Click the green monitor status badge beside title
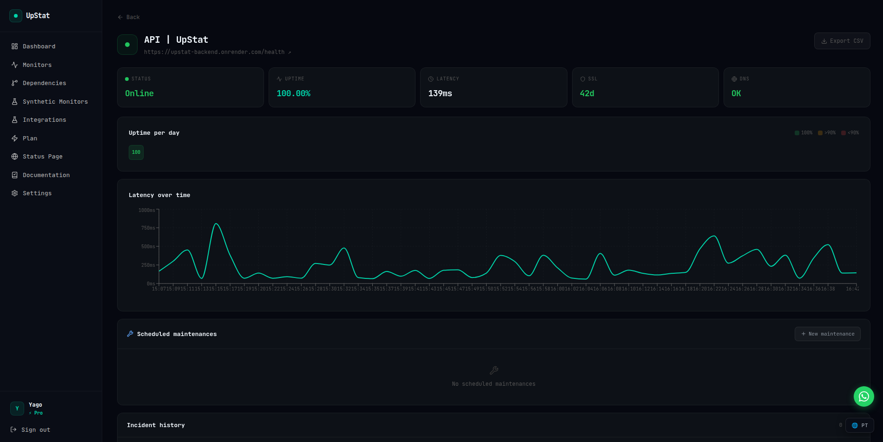Screen dimensions: 883x442 pyautogui.click(x=127, y=45)
